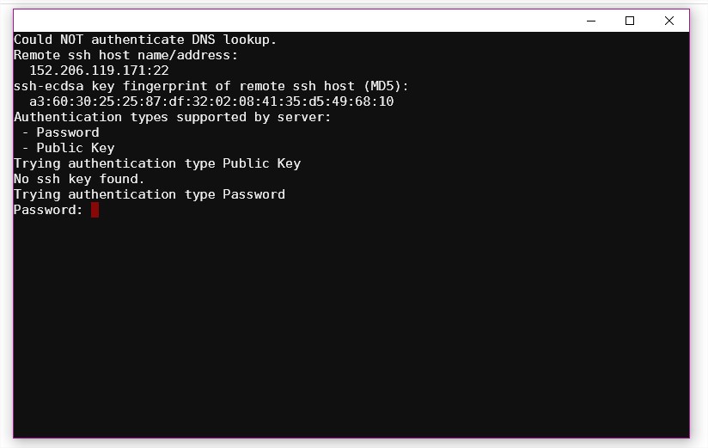Click the empty white title bar
Screen dimensions: 708x448
[x=293, y=21]
